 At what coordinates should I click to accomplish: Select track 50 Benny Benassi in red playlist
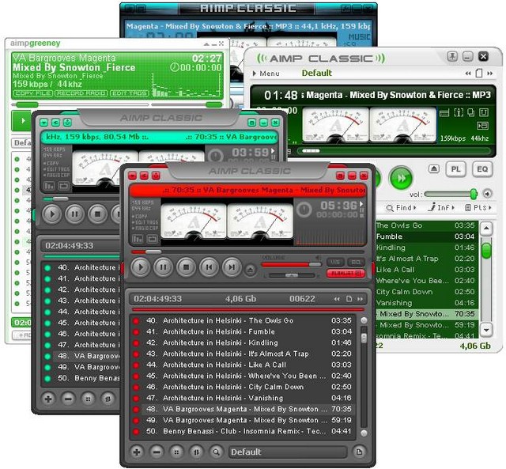(247, 432)
